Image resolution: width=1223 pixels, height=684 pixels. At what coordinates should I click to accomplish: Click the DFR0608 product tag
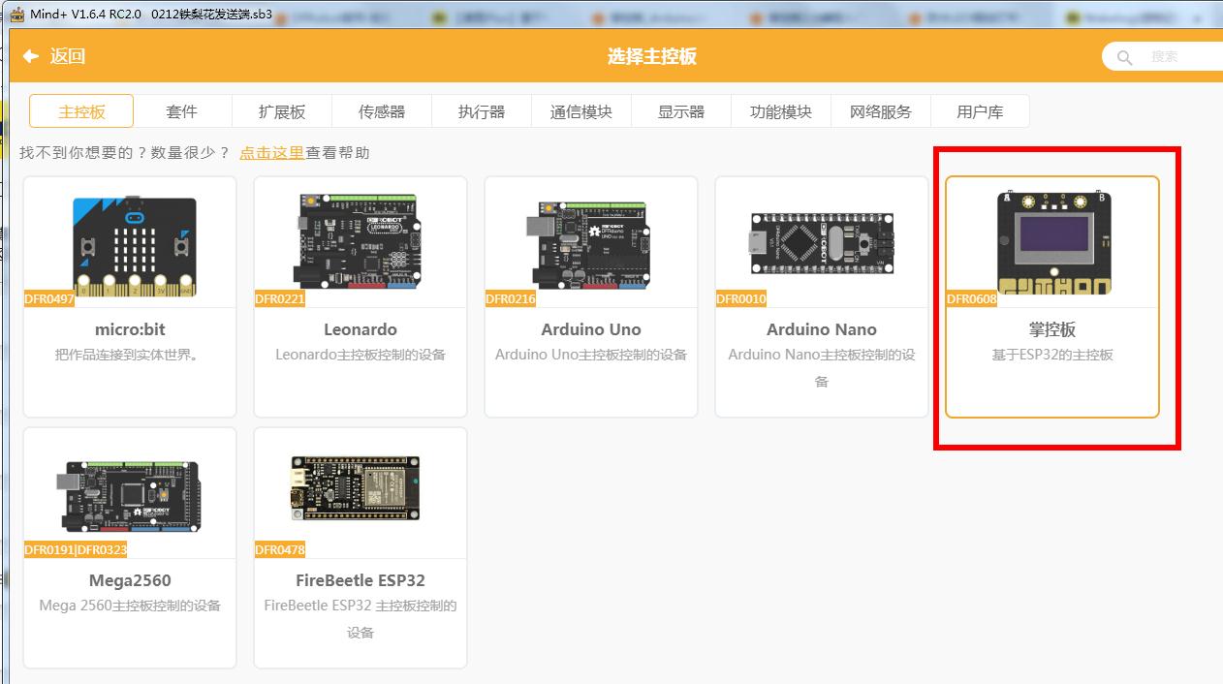tap(972, 298)
